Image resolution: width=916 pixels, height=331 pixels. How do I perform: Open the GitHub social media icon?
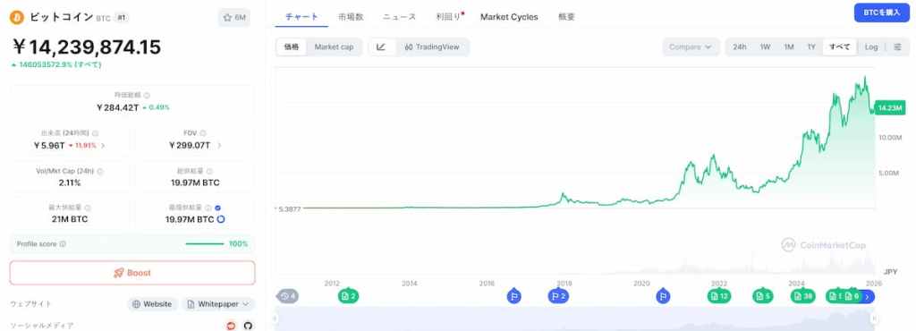click(248, 326)
